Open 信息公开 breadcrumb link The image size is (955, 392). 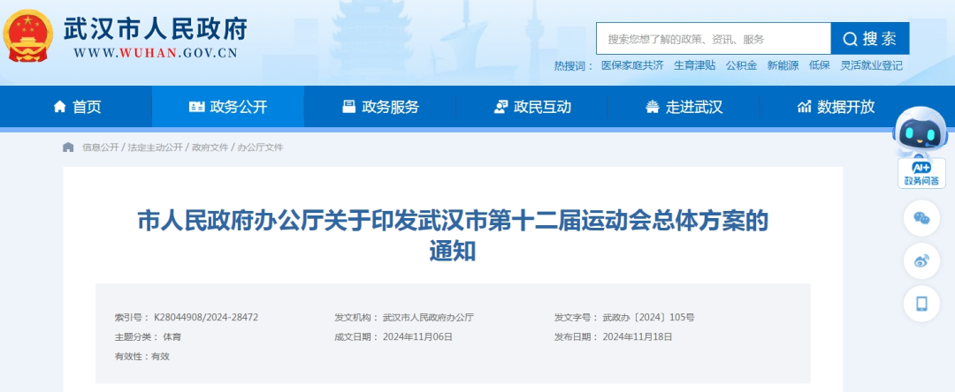coord(100,147)
